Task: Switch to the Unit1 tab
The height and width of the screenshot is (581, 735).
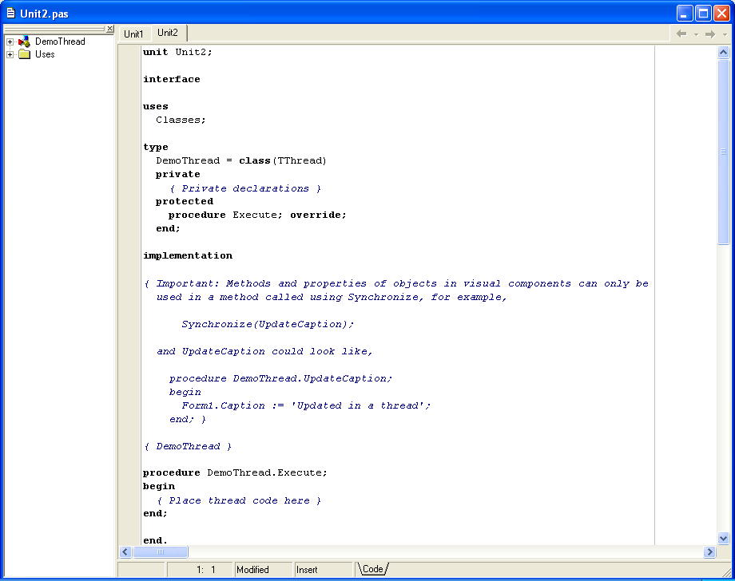Action: tap(133, 34)
